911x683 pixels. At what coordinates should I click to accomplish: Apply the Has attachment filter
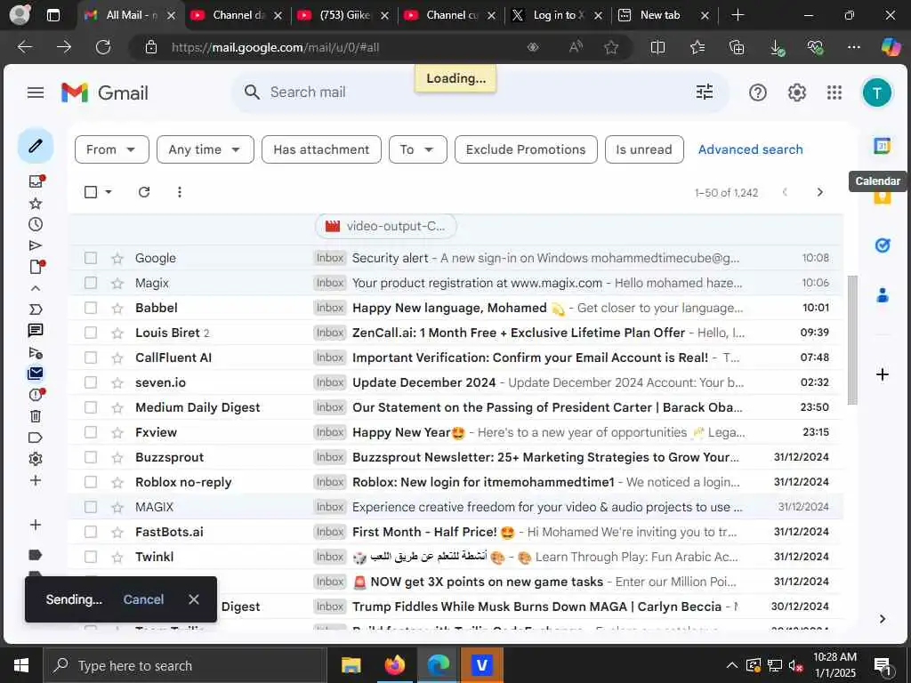click(x=321, y=149)
